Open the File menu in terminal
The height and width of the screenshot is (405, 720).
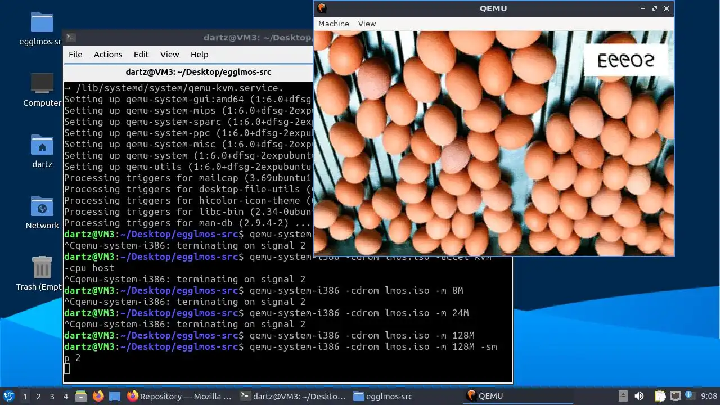click(x=75, y=55)
